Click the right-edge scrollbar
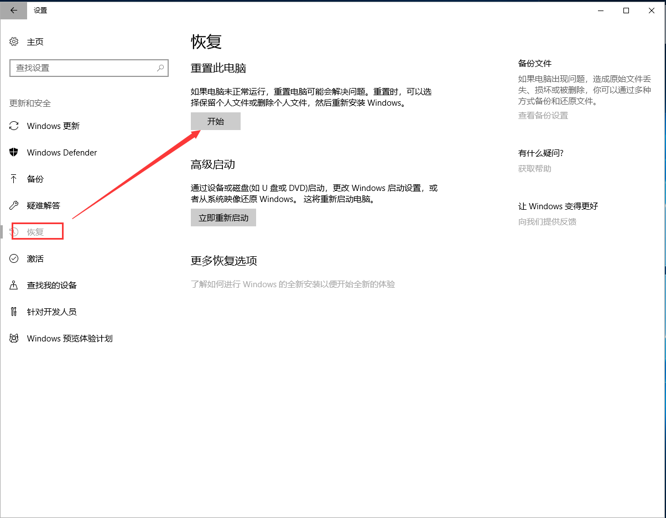This screenshot has width=666, height=518. point(663,259)
